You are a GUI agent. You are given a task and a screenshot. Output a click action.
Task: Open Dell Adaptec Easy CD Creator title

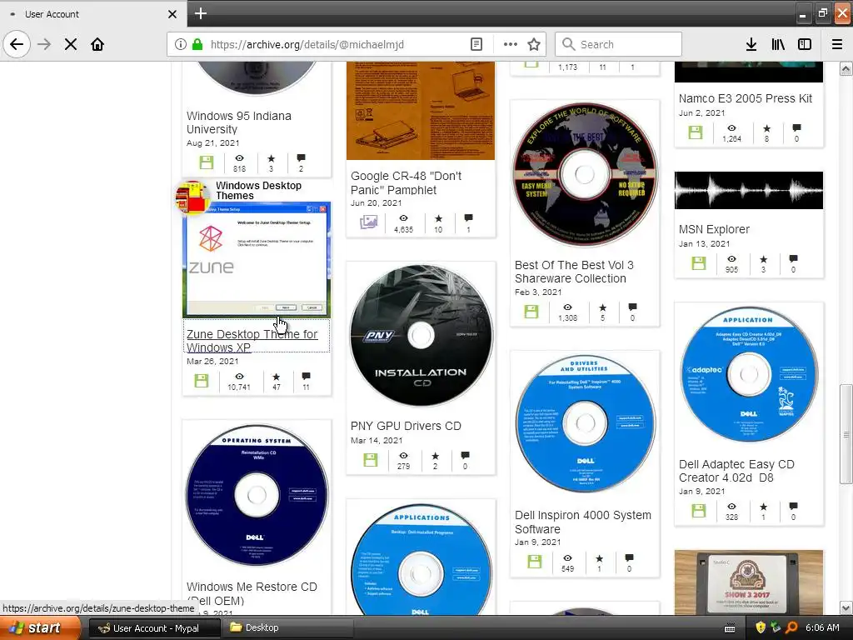[736, 471]
